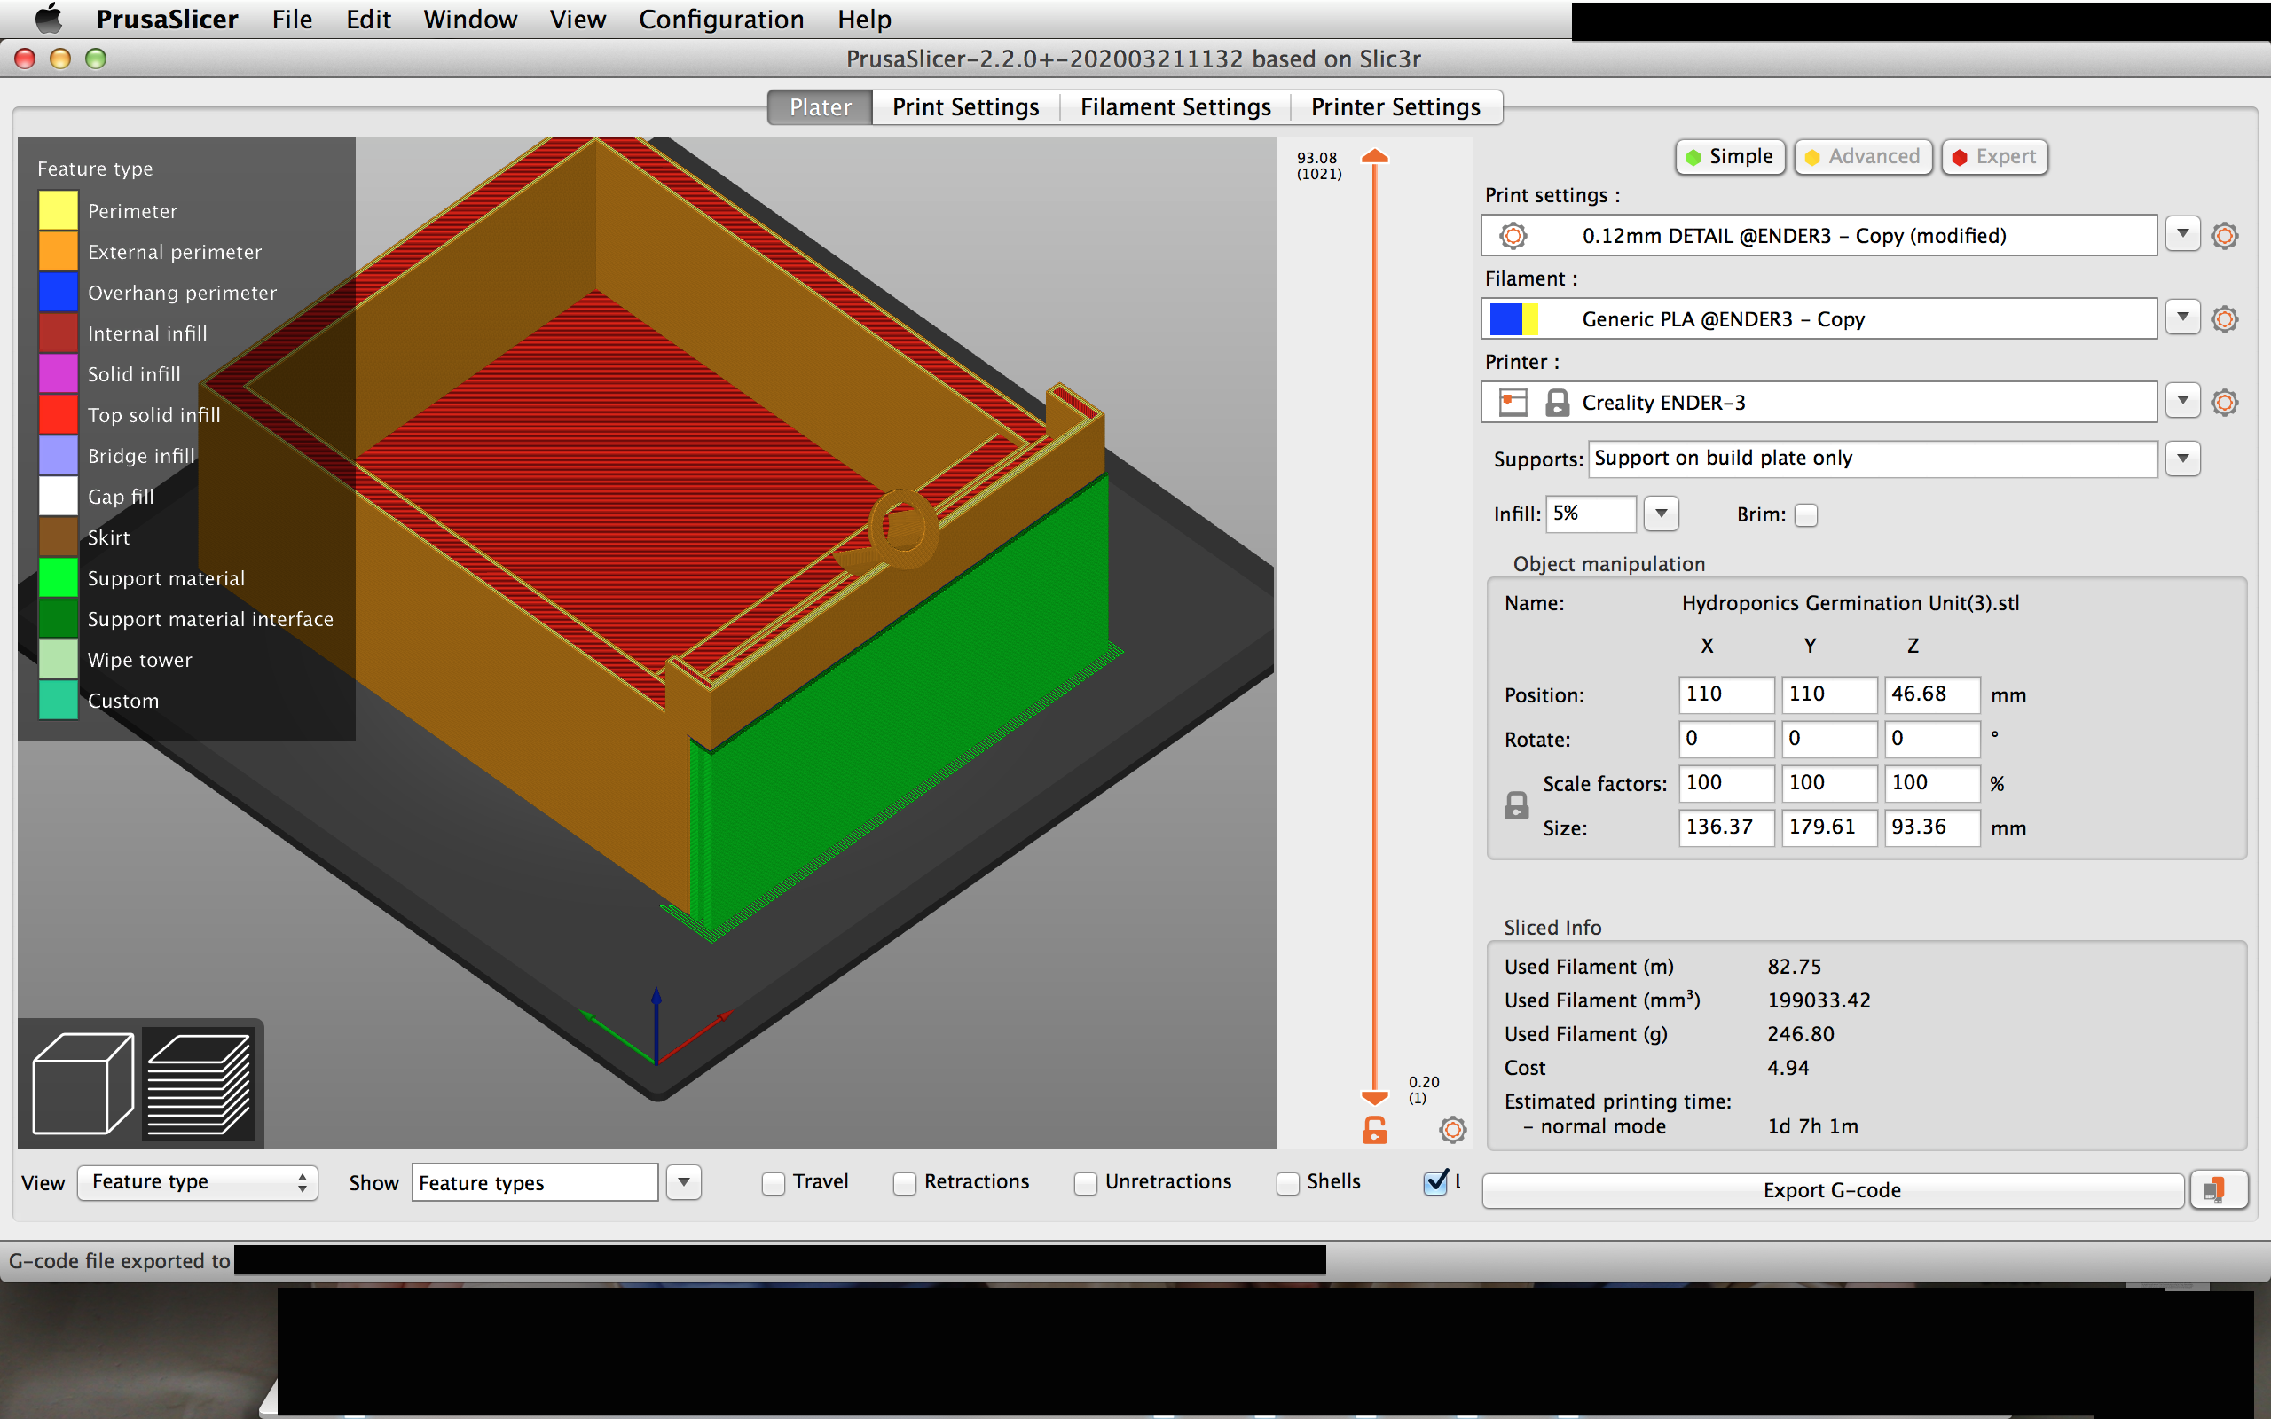Switch to the 3D editor view cube icon
The height and width of the screenshot is (1419, 2271).
[x=83, y=1084]
